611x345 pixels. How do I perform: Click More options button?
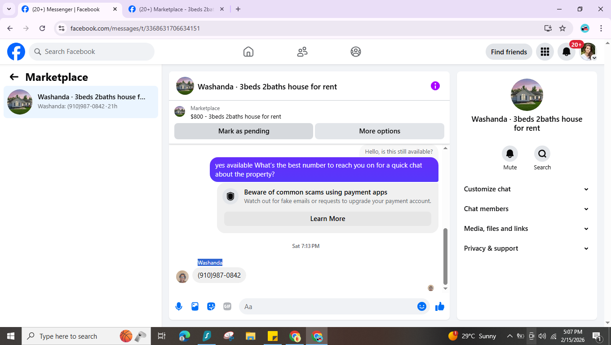pyautogui.click(x=380, y=131)
